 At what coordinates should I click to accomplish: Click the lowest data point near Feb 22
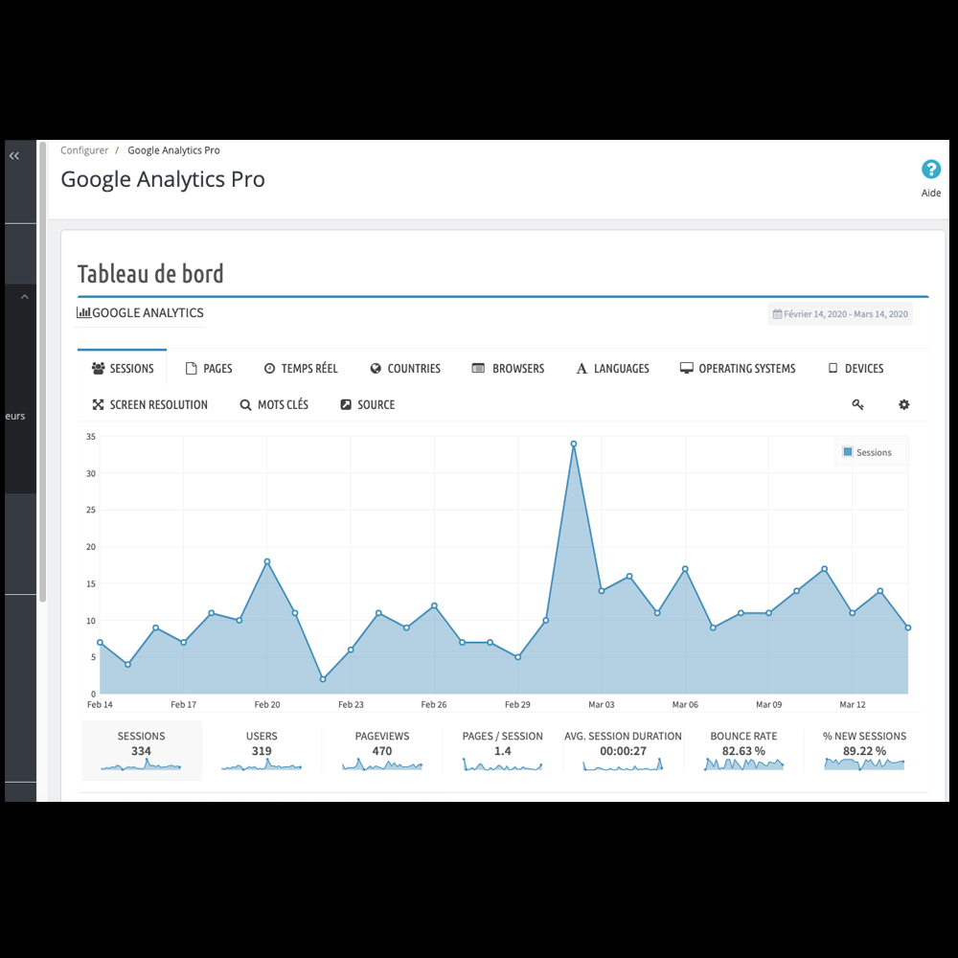[x=323, y=679]
